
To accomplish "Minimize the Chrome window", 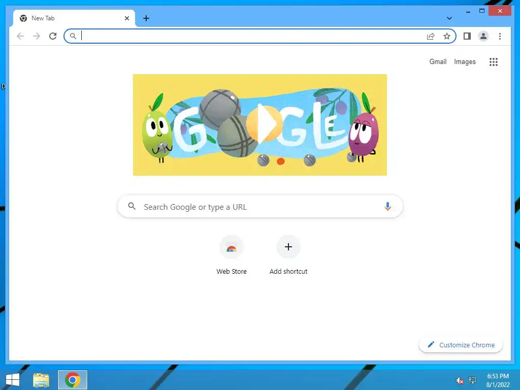I will pyautogui.click(x=468, y=11).
